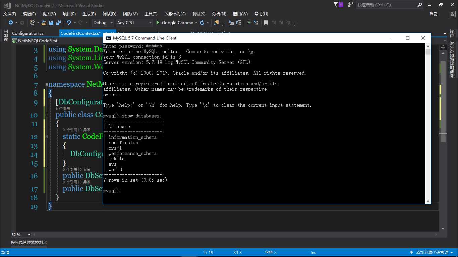The width and height of the screenshot is (458, 257).
Task: Click the editor split handle icon
Action: pyautogui.click(x=443, y=47)
